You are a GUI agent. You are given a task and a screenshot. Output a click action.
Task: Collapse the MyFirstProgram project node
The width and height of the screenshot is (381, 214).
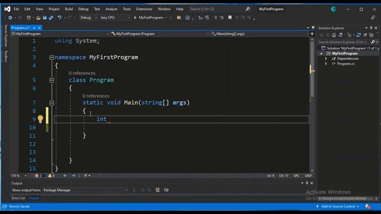click(x=321, y=53)
